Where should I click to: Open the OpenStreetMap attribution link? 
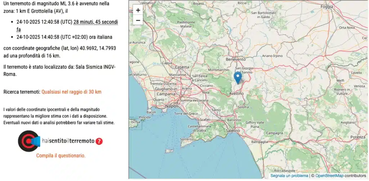click(328, 176)
